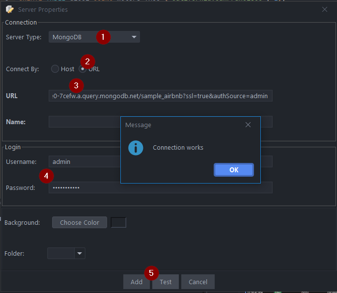This screenshot has width=337, height=293.
Task: Open the Server Type dropdown showing MongoDB
Action: coord(94,37)
